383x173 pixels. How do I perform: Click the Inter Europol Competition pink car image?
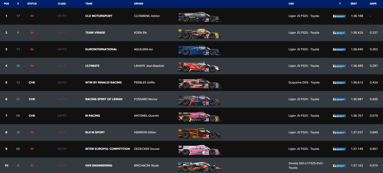point(200,150)
